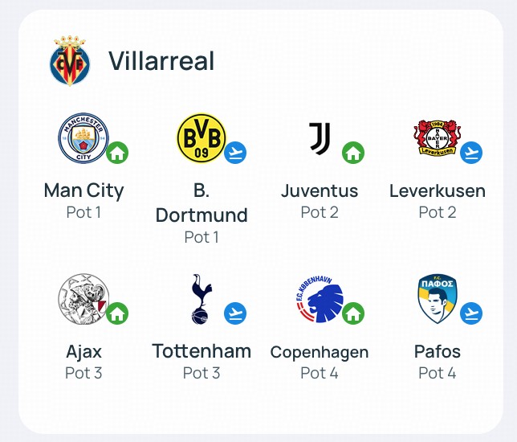This screenshot has width=517, height=442.
Task: Click the F.C. København lion logo
Action: 320,300
